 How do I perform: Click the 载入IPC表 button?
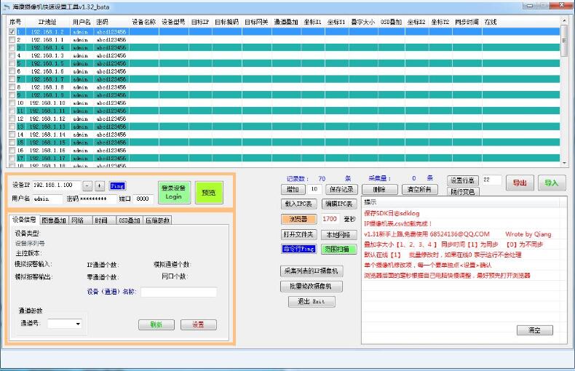[298, 204]
